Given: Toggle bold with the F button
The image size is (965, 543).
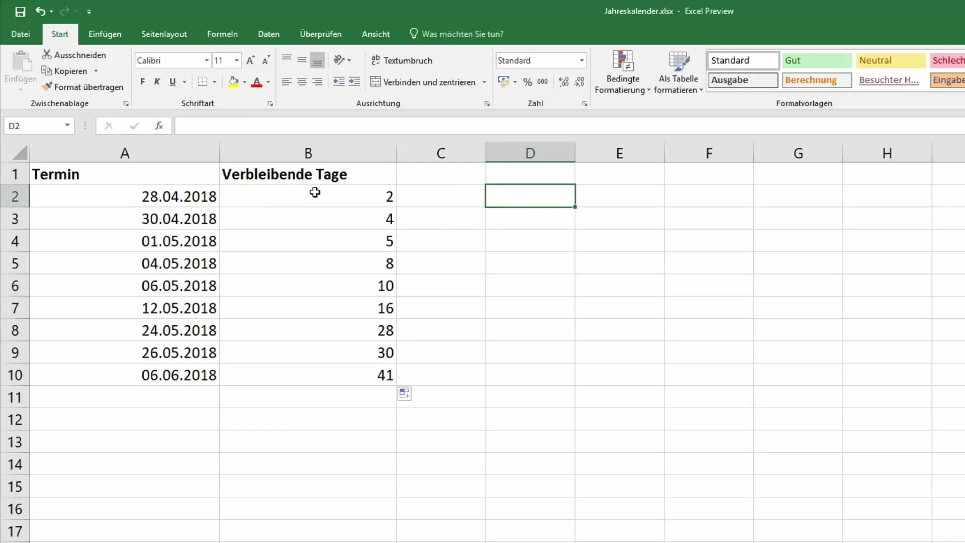Looking at the screenshot, I should (143, 81).
